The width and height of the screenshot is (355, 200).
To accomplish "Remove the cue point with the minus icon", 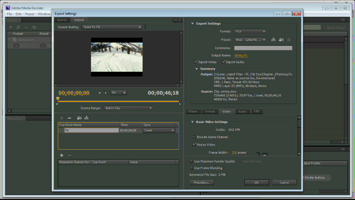I will (x=69, y=118).
